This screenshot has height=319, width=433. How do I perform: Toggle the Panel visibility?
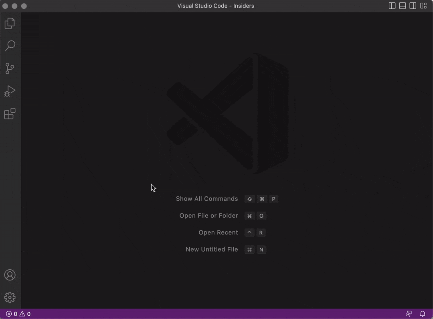coord(402,6)
